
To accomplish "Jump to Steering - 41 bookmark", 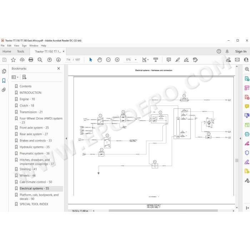I will [x=28, y=169].
